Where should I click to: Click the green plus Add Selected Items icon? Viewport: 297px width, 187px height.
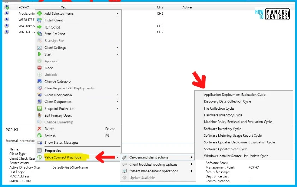click(x=40, y=13)
